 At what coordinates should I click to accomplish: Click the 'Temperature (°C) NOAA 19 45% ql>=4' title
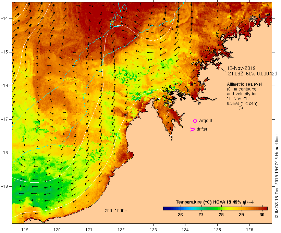tap(215, 202)
